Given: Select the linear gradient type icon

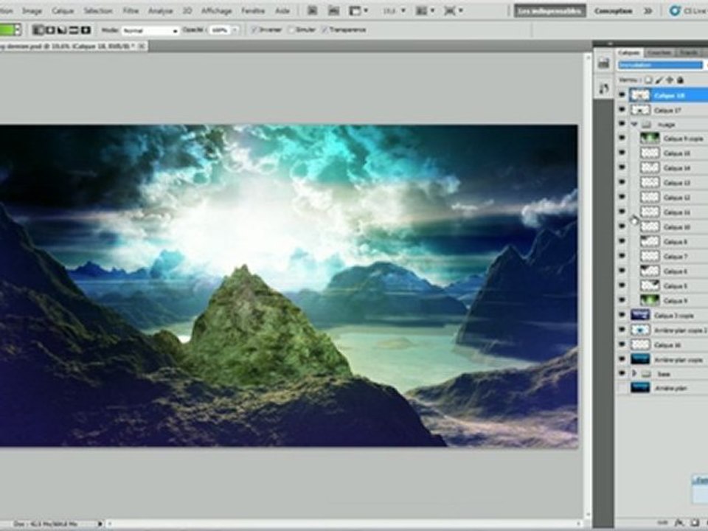Looking at the screenshot, I should [x=38, y=30].
